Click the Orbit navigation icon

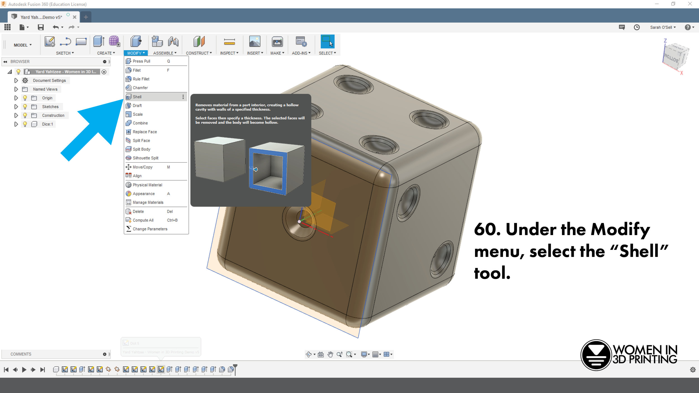[x=309, y=354]
